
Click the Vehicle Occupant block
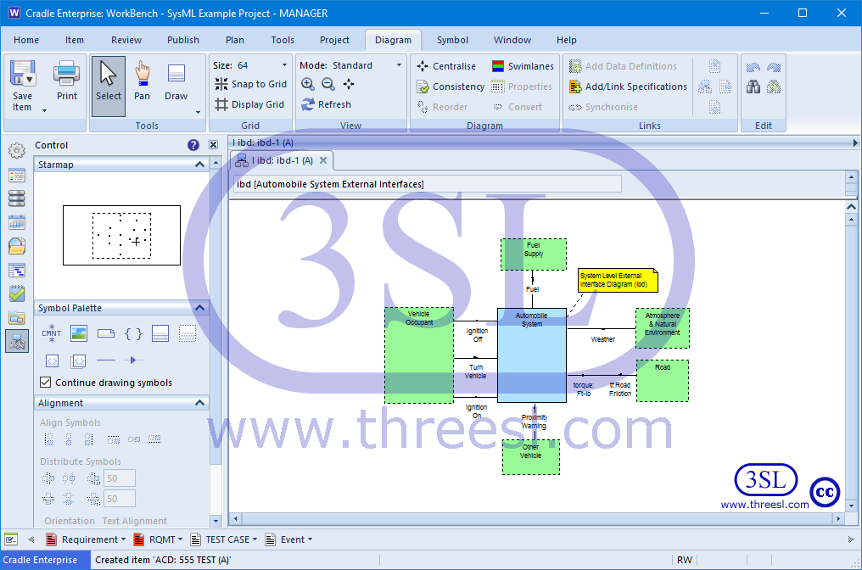pyautogui.click(x=419, y=355)
